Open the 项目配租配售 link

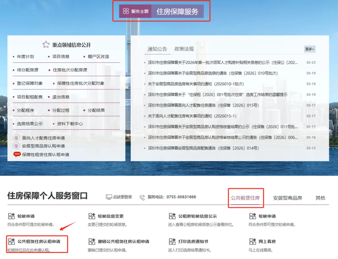(30, 97)
